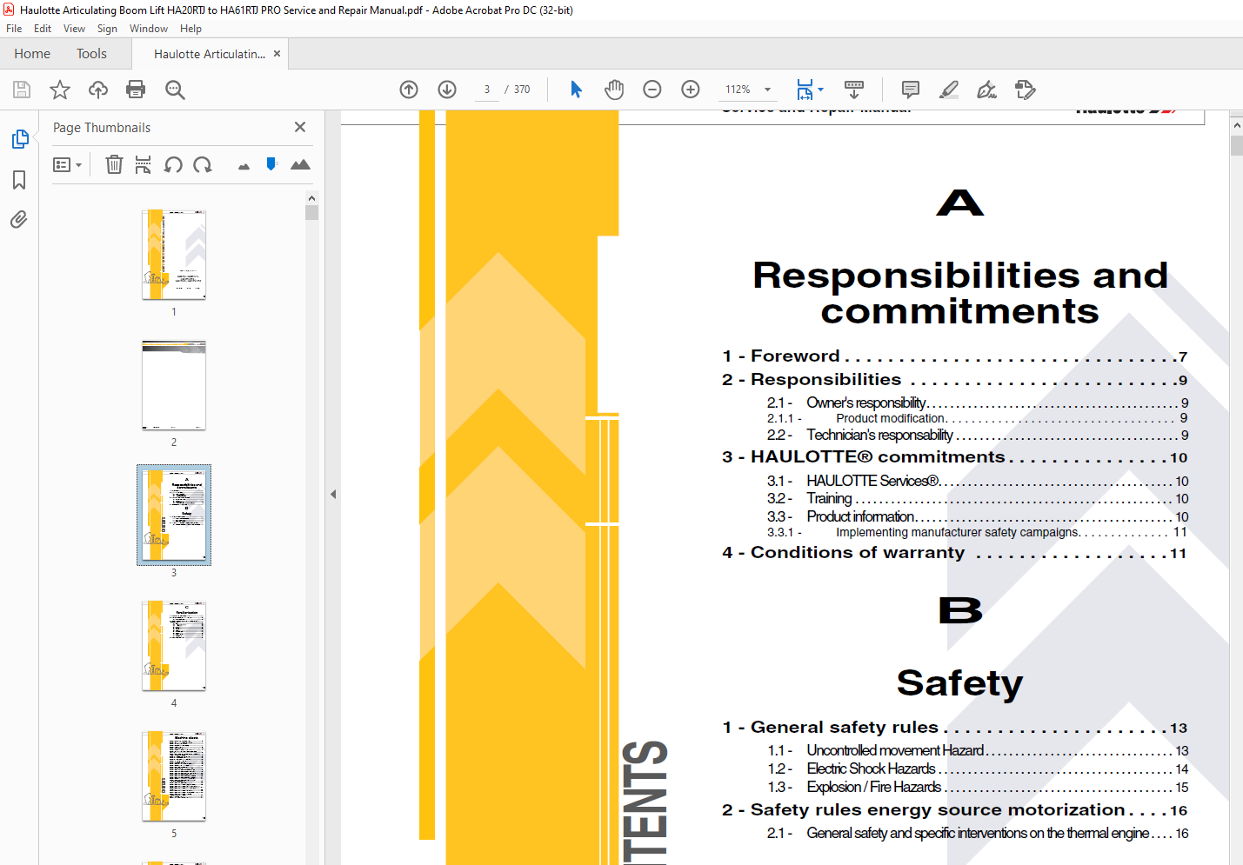Image resolution: width=1243 pixels, height=865 pixels.
Task: Open the Help menu
Action: point(190,29)
